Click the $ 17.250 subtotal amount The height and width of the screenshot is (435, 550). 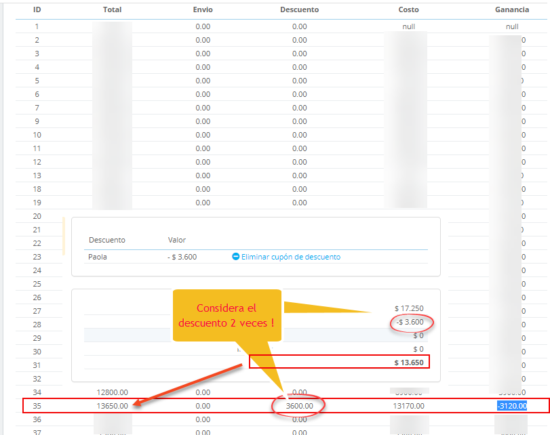409,308
